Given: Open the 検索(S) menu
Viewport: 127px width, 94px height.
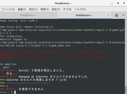Looking at the screenshot, I should click(x=45, y=9).
